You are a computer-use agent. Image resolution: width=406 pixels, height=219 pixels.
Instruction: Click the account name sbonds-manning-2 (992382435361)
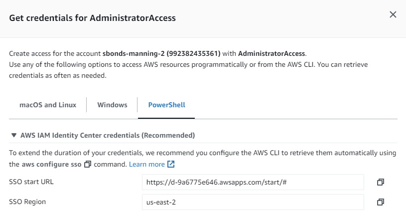[x=161, y=54]
